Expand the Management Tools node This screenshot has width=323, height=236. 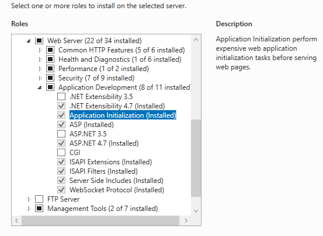(x=29, y=209)
